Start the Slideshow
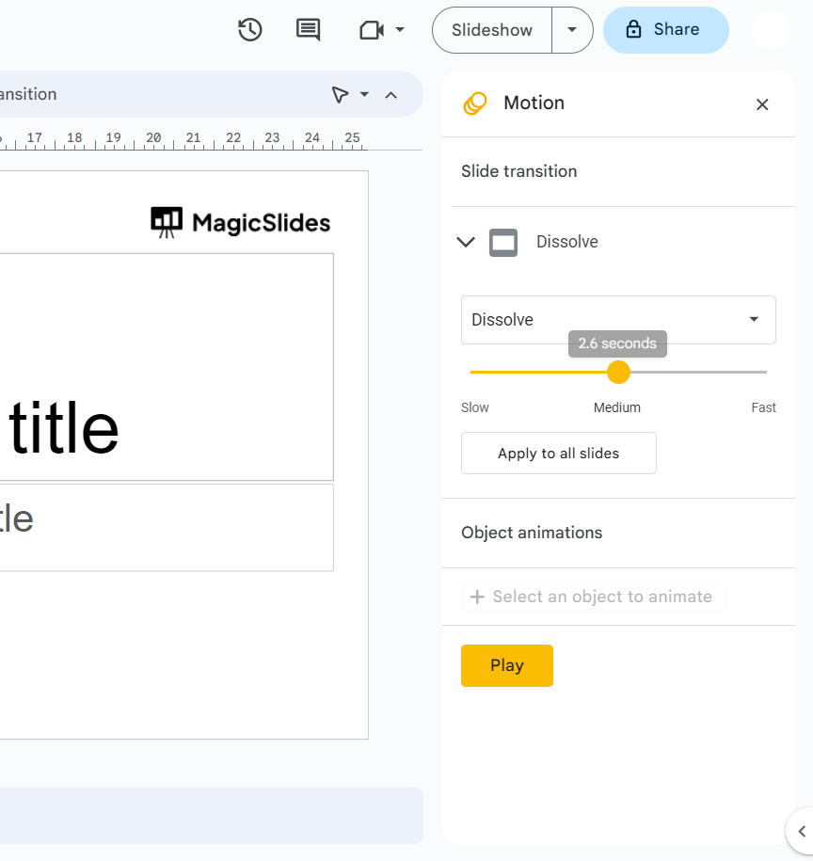Viewport: 813px width, 861px height. pos(492,30)
